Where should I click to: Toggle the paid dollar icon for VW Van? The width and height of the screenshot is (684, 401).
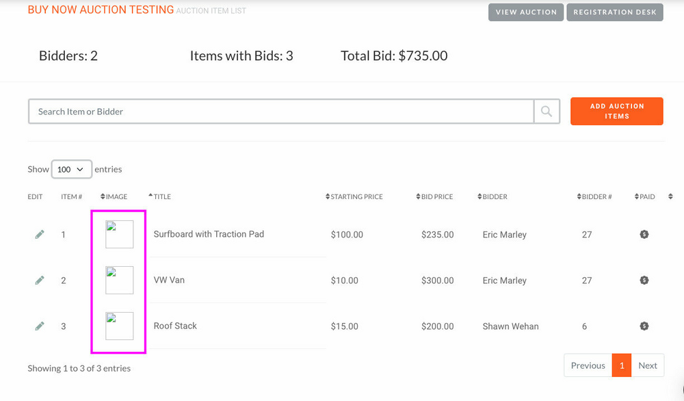pyautogui.click(x=644, y=281)
